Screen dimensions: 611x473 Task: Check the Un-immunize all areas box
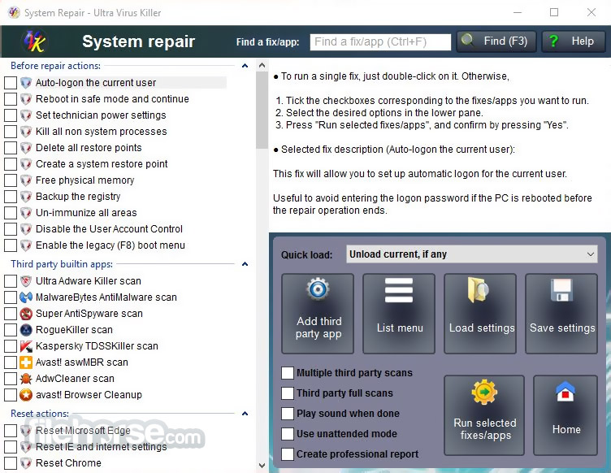click(11, 213)
